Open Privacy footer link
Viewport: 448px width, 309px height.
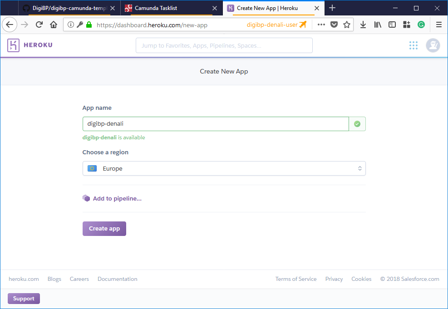tap(334, 279)
